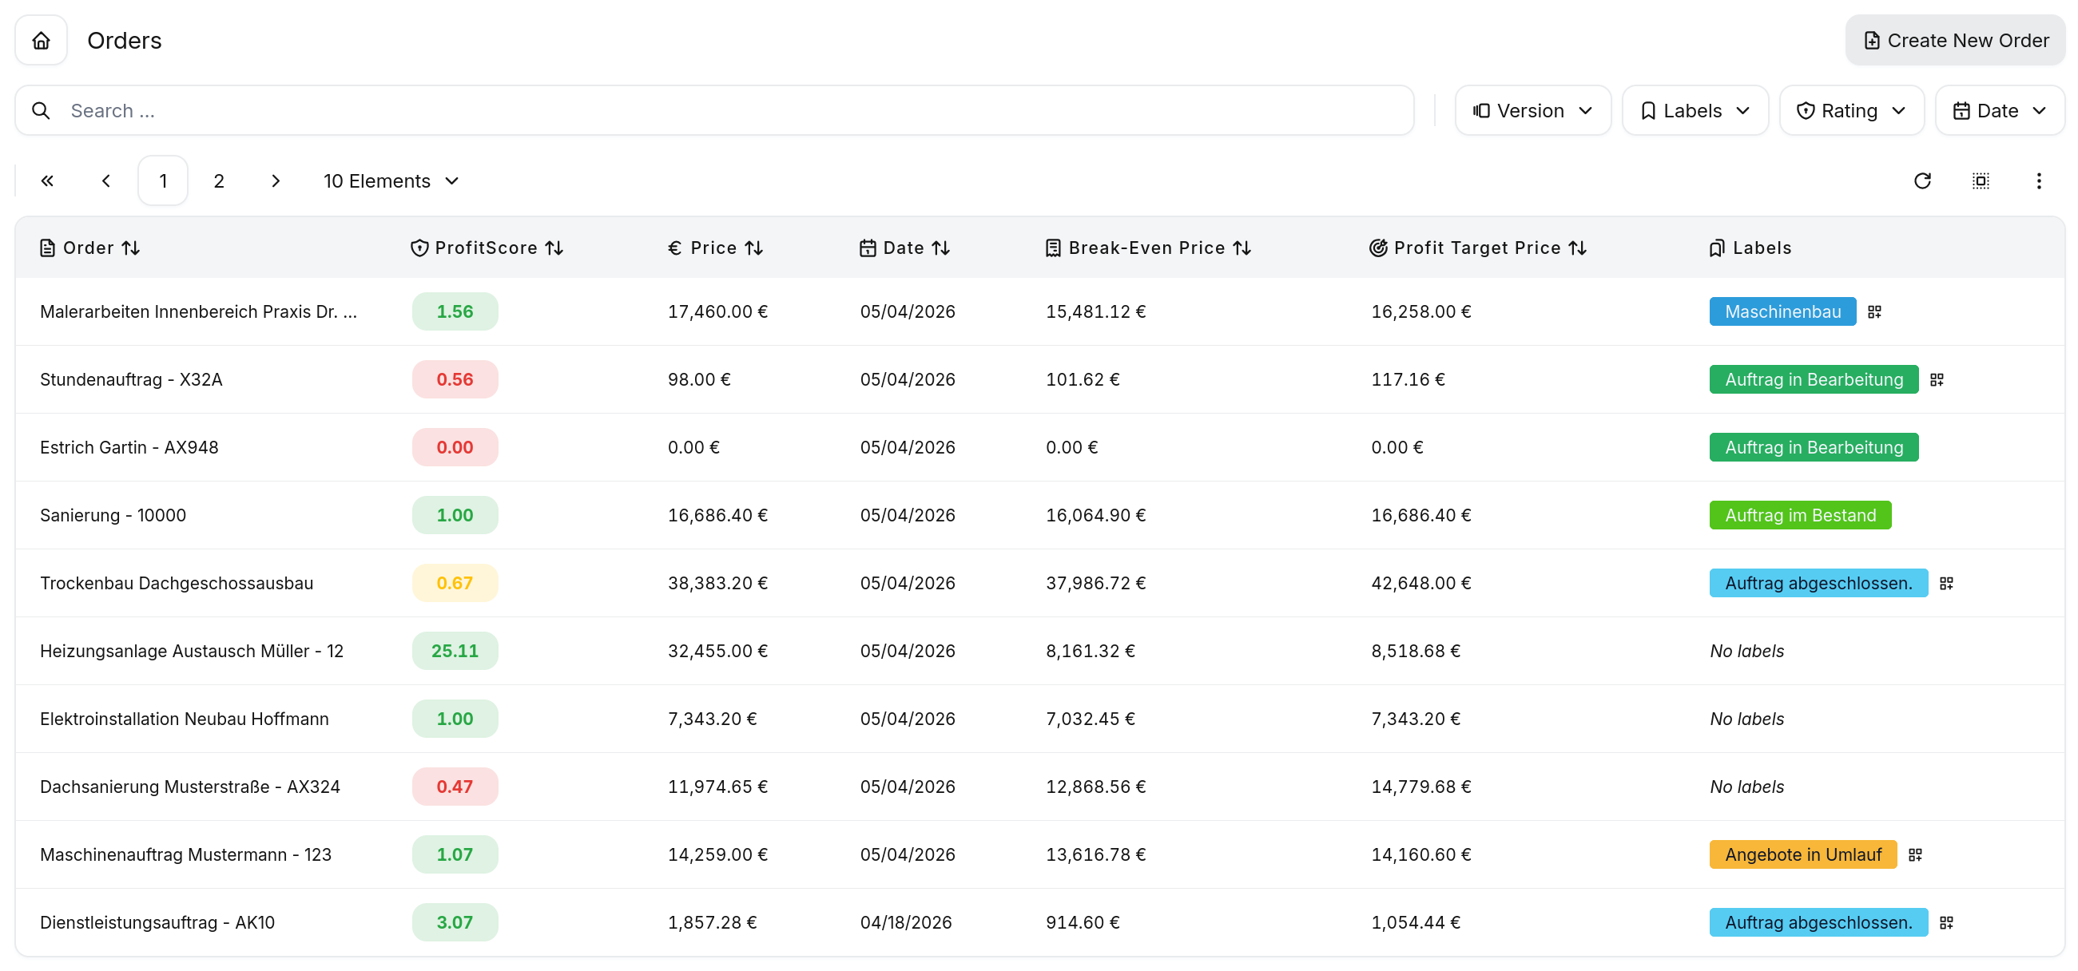2078x971 pixels.
Task: Expand the Labels filter dropdown
Action: [1695, 110]
